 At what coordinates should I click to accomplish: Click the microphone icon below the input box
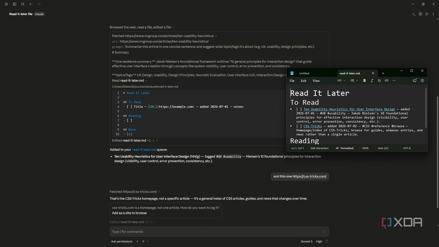point(143,241)
